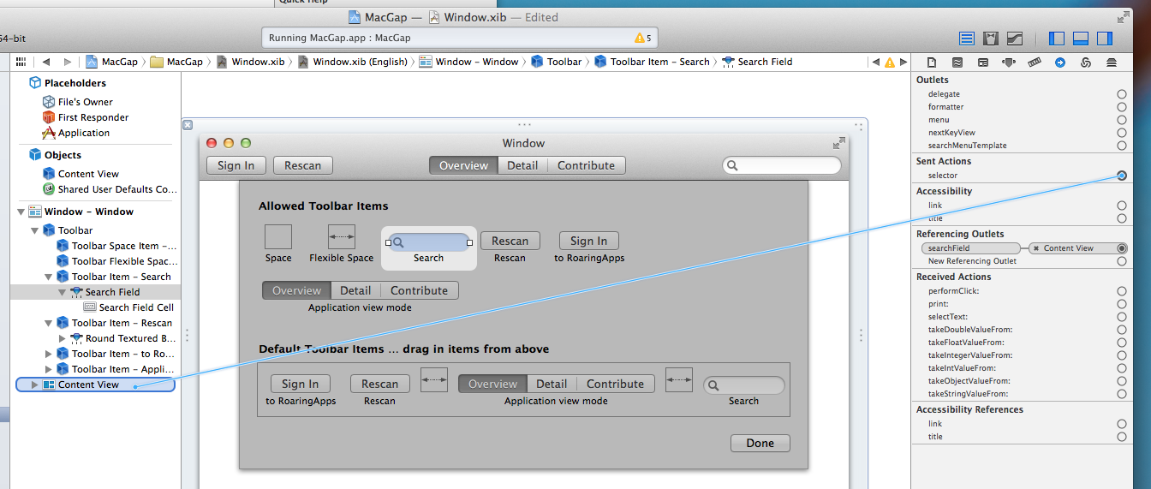Viewport: 1151px width, 489px height.
Task: Expand Round Textured Button node
Action: 63,338
